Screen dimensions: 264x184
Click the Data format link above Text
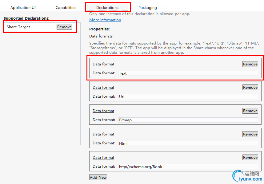click(x=103, y=64)
